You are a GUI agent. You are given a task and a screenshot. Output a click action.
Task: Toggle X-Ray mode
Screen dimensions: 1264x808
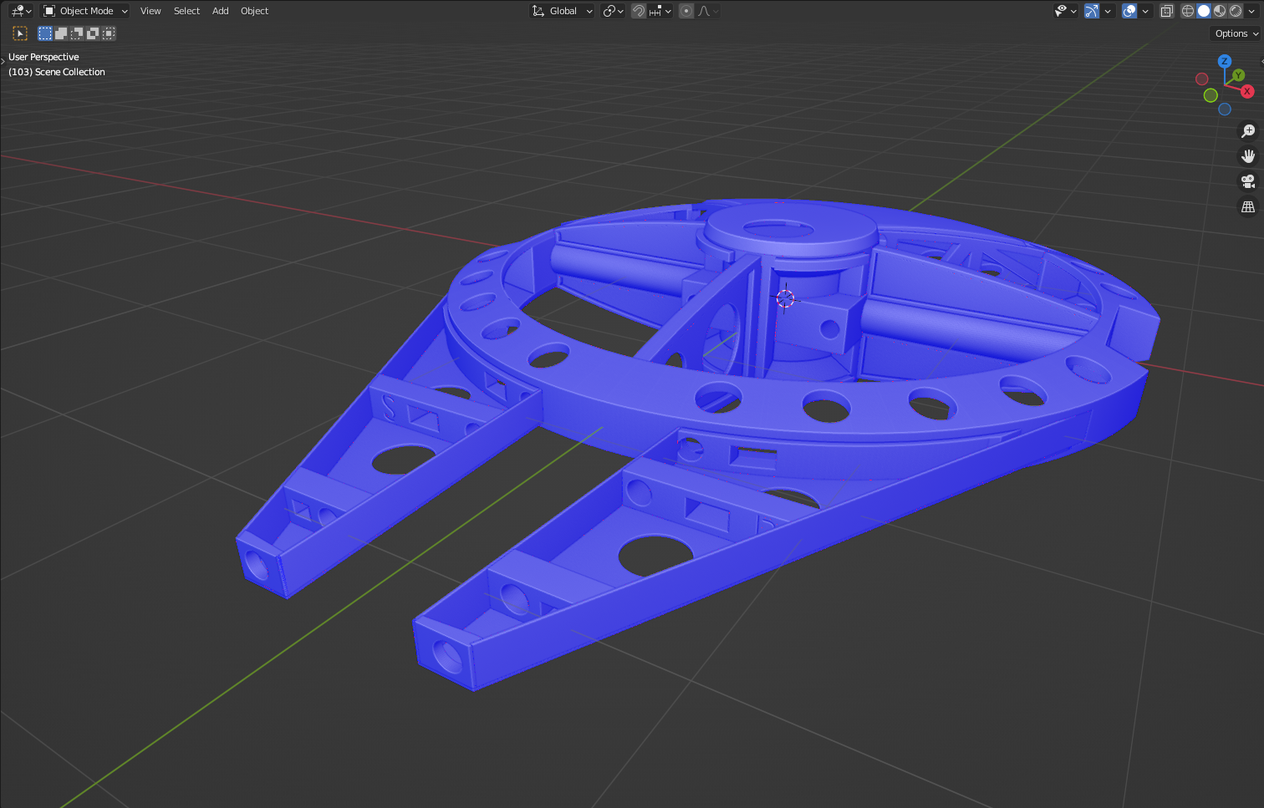point(1167,11)
